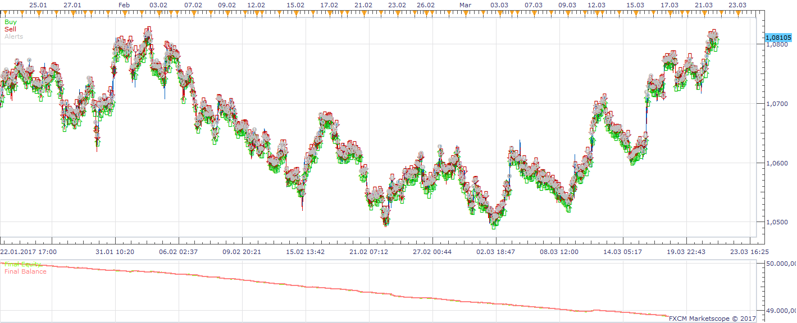Click the 25.01 date on top axis
797x323 pixels.
click(38, 4)
